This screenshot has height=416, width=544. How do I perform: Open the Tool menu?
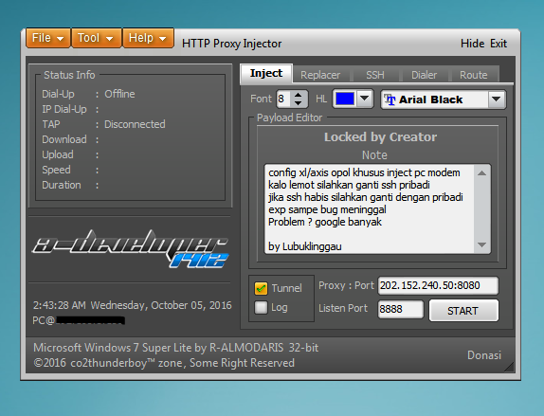pos(96,38)
